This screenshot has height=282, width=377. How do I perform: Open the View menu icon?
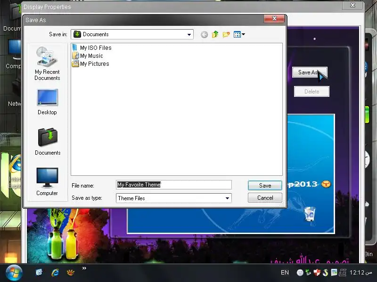(x=239, y=34)
